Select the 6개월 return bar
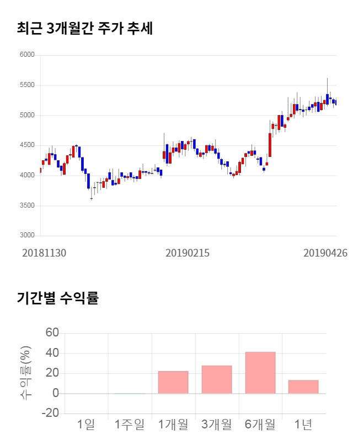Image resolution: width=353 pixels, height=446 pixels. (x=260, y=372)
